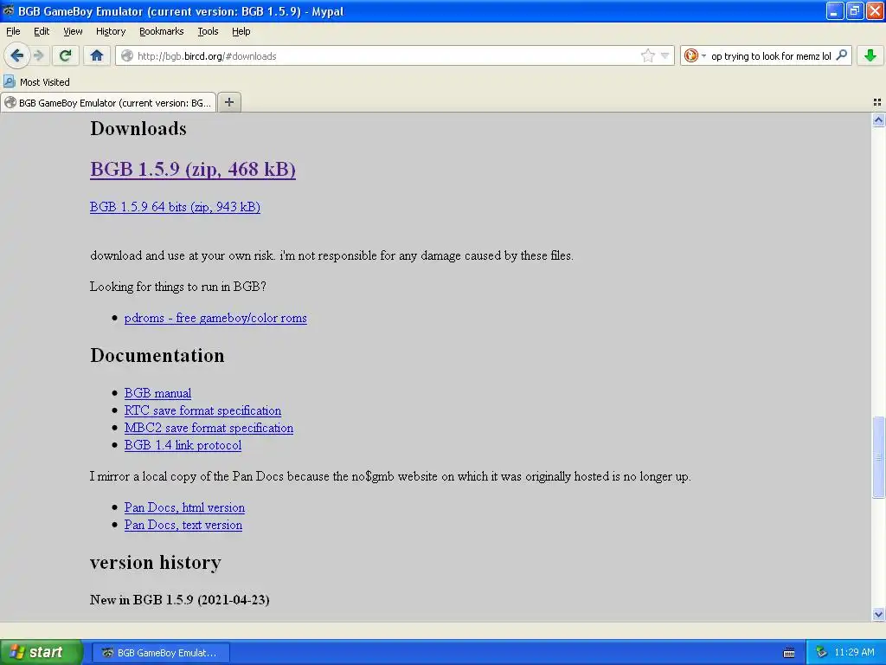The height and width of the screenshot is (665, 886).
Task: Click the version history heading
Action: pyautogui.click(x=156, y=563)
